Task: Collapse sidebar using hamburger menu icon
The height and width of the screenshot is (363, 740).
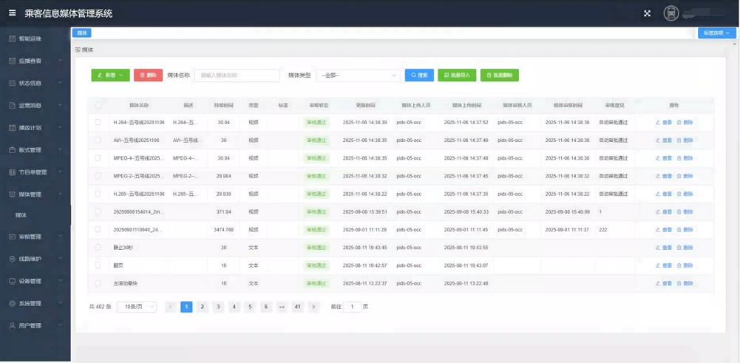Action: coord(12,13)
